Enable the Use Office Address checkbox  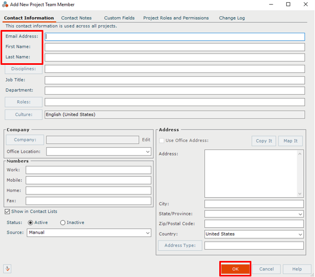pos(162,140)
